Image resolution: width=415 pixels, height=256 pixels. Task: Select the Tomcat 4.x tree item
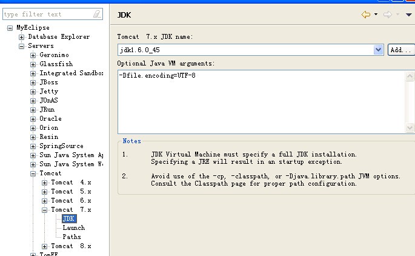click(71, 183)
